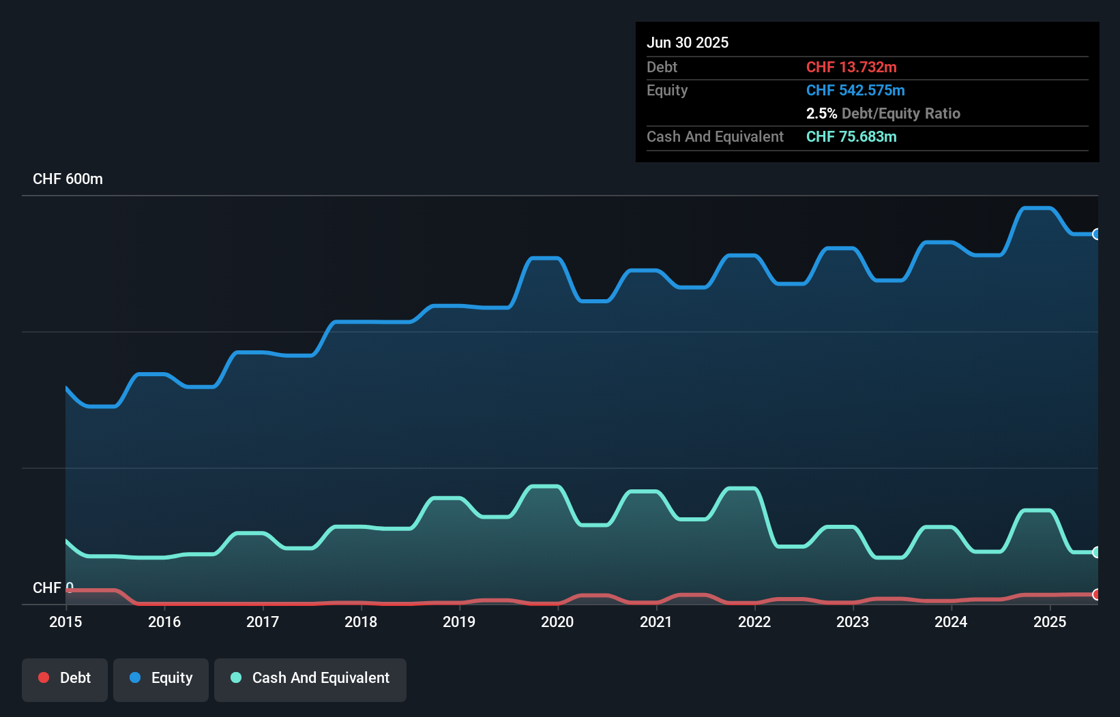Click the teal Cash And Equivalent legend dot

235,677
